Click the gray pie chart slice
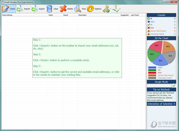Screen dimensions: 179x131 pos(170,56)
